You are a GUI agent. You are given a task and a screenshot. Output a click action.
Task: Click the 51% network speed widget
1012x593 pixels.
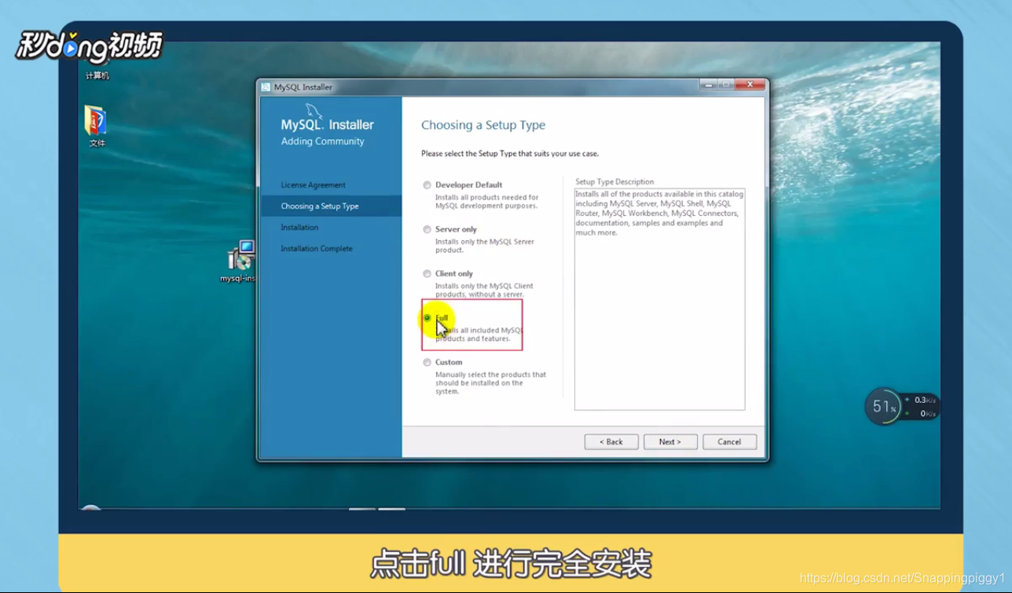pyautogui.click(x=901, y=407)
